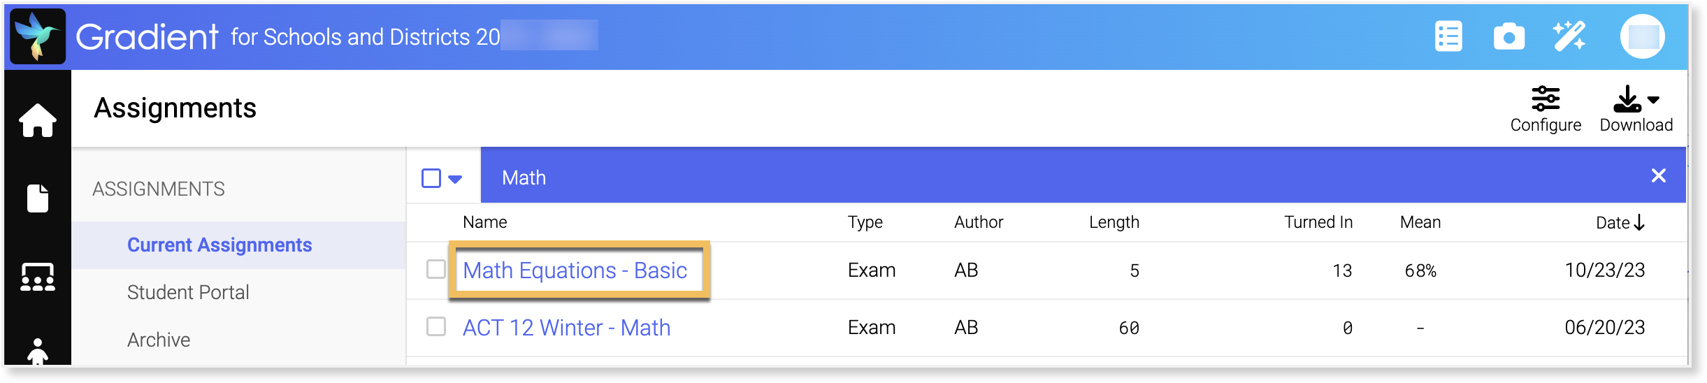Screen dimensions: 1707x383
Task: Open the list view icon in header
Action: click(x=1448, y=36)
